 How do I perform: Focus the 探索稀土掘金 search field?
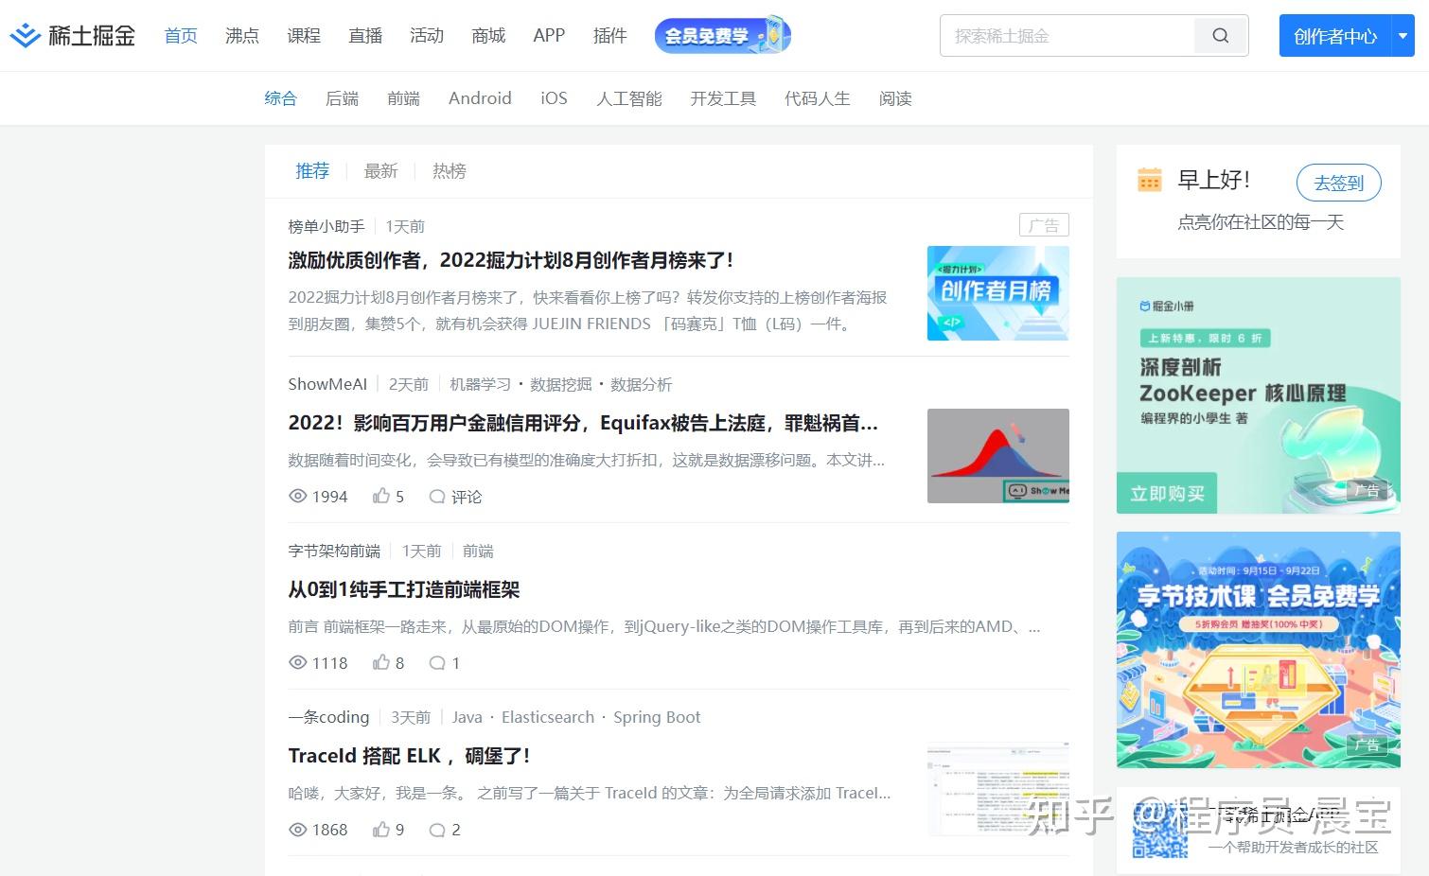[x=1067, y=36]
